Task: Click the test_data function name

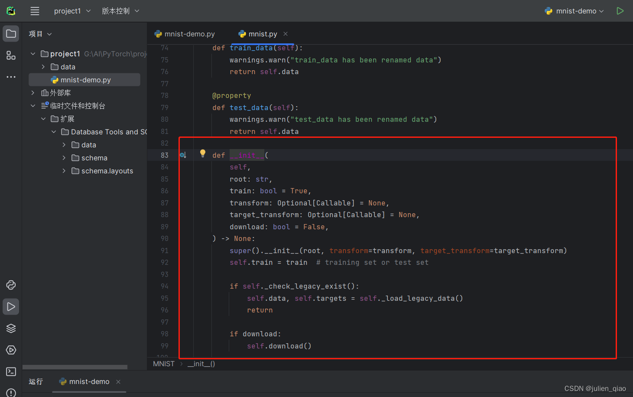Action: (249, 107)
